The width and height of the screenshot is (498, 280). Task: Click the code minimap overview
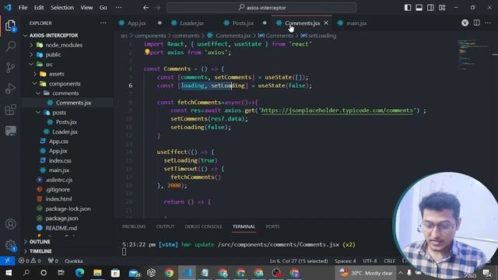click(x=472, y=54)
